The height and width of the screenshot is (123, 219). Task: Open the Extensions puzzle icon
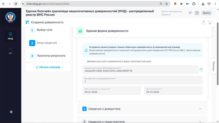194,4
